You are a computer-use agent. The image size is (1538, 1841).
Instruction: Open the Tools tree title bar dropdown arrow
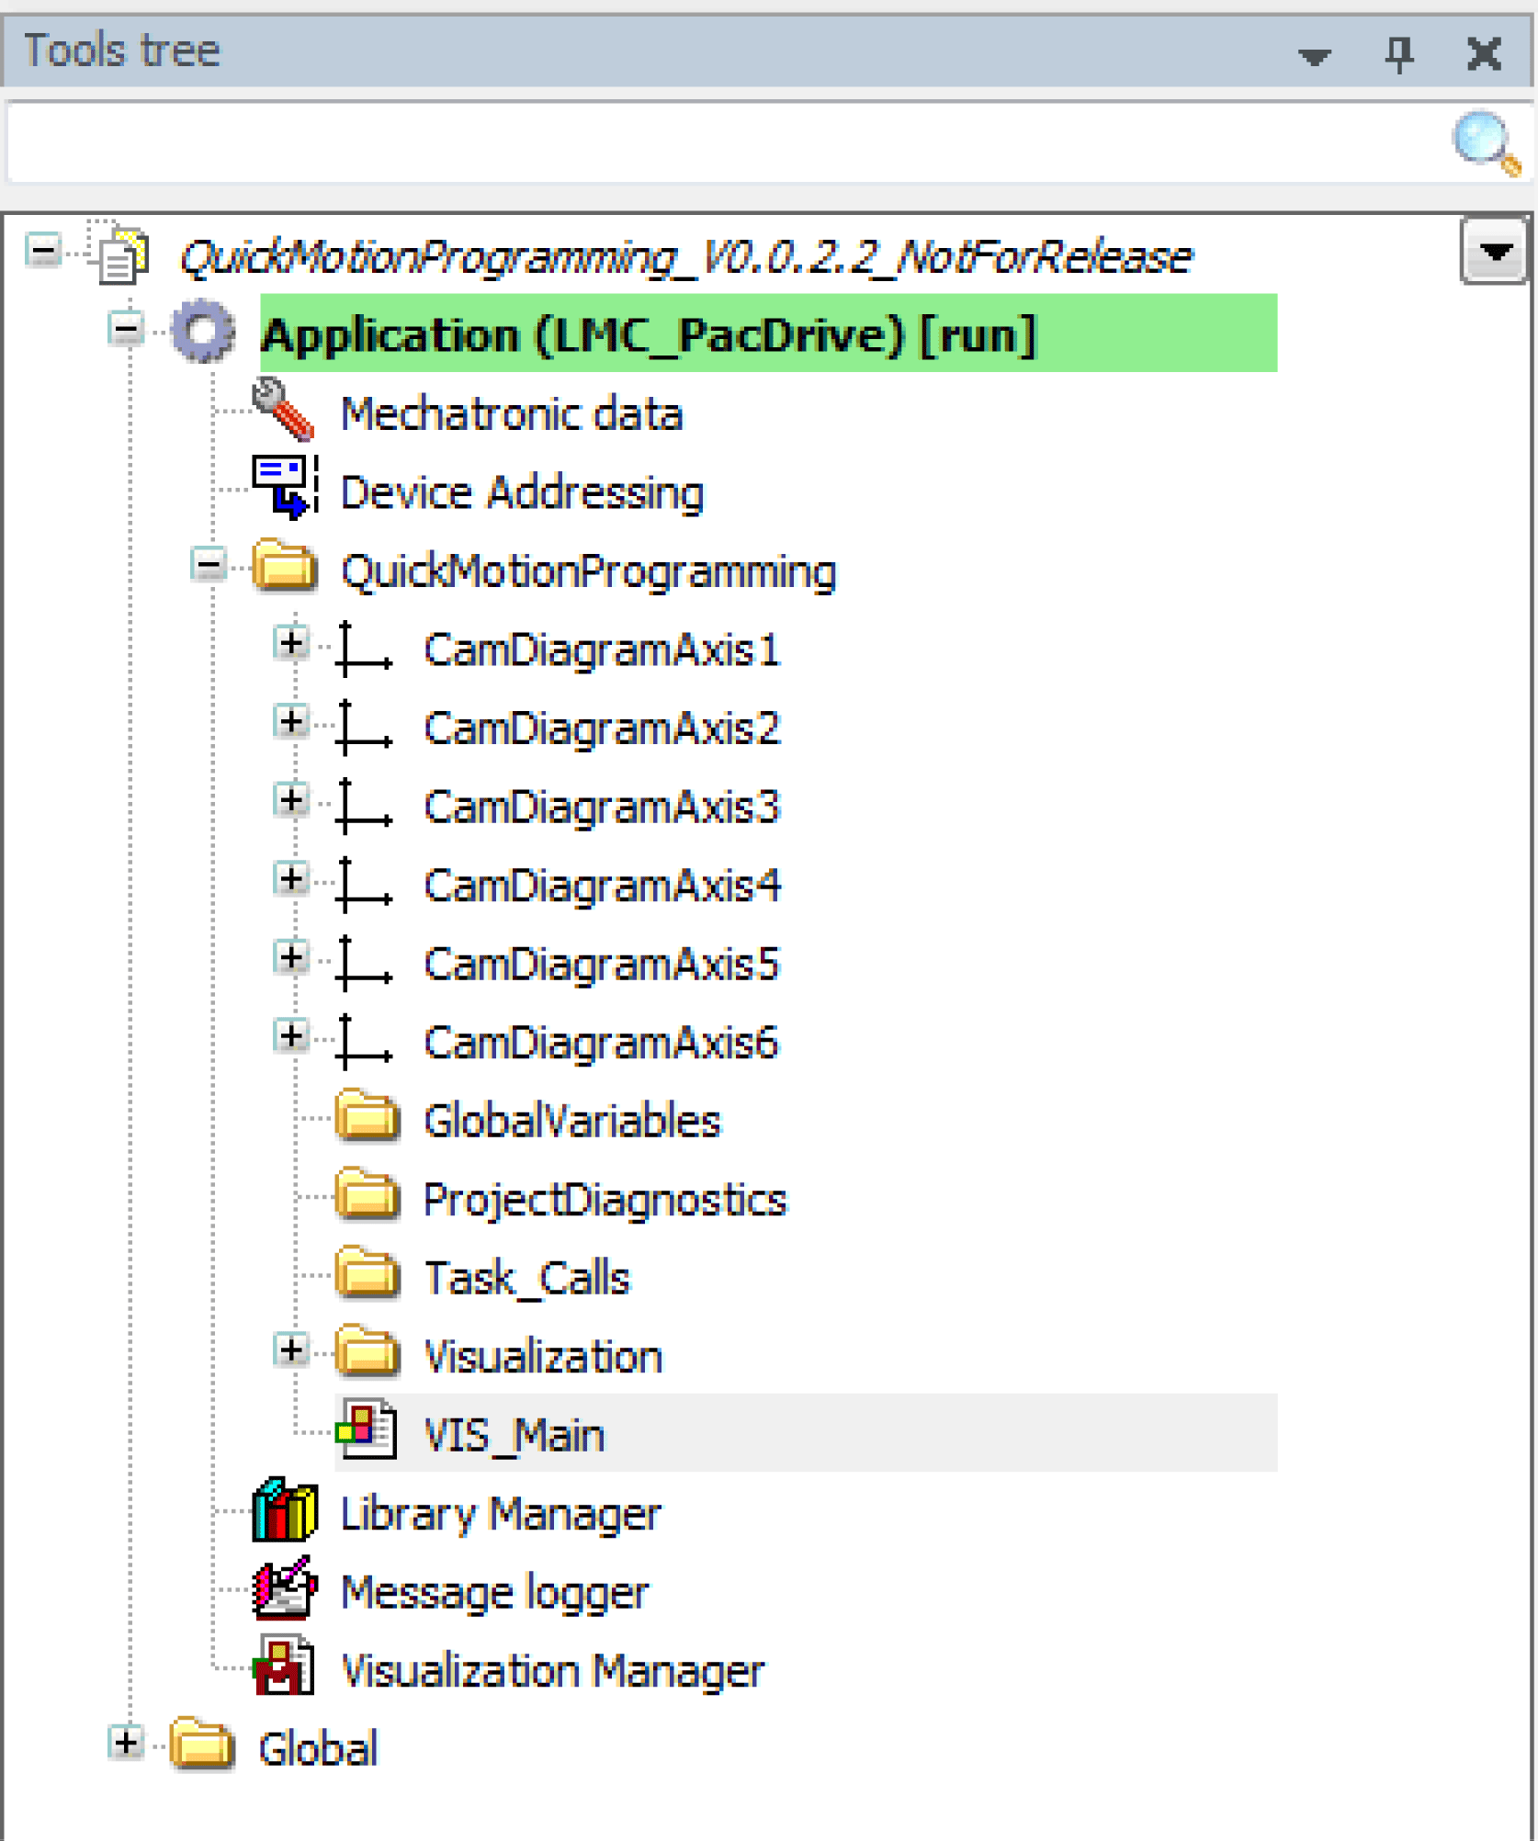[1315, 57]
